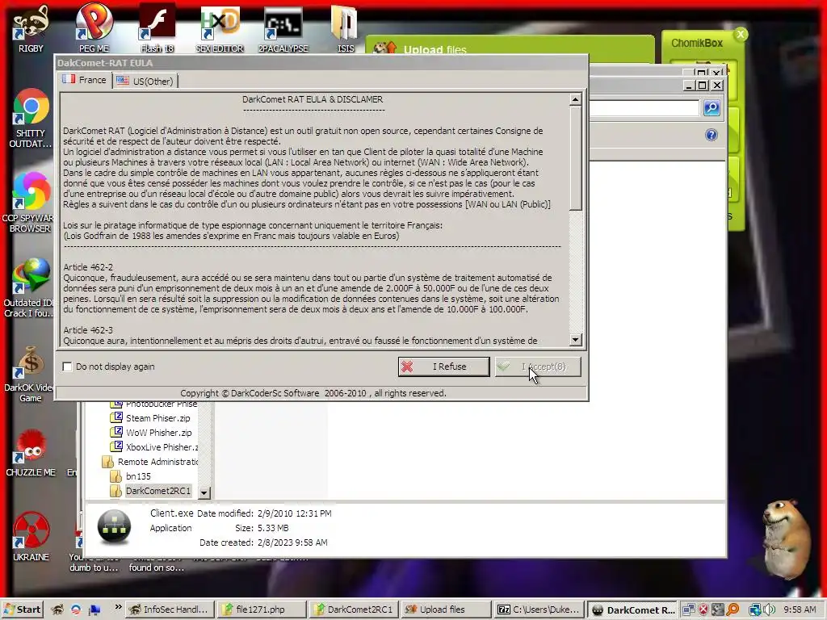827x620 pixels.
Task: Open the Start menu
Action: [x=23, y=610]
